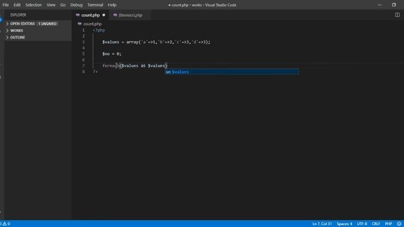Switch to the count.php editor tab
This screenshot has width=404, height=227.
point(90,15)
